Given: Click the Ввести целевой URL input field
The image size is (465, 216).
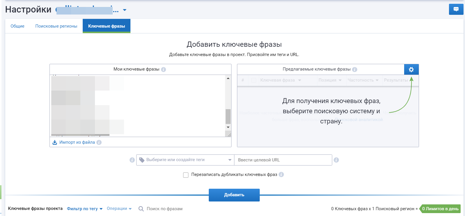Looking at the screenshot, I should point(283,160).
